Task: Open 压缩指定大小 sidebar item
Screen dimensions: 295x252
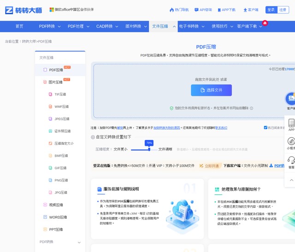Action: point(60,143)
